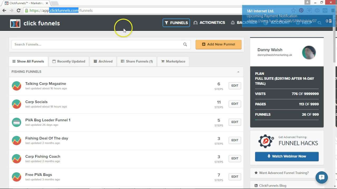This screenshot has height=189, width=337.
Task: Click the funnels usage progress bar
Action: [x=287, y=120]
